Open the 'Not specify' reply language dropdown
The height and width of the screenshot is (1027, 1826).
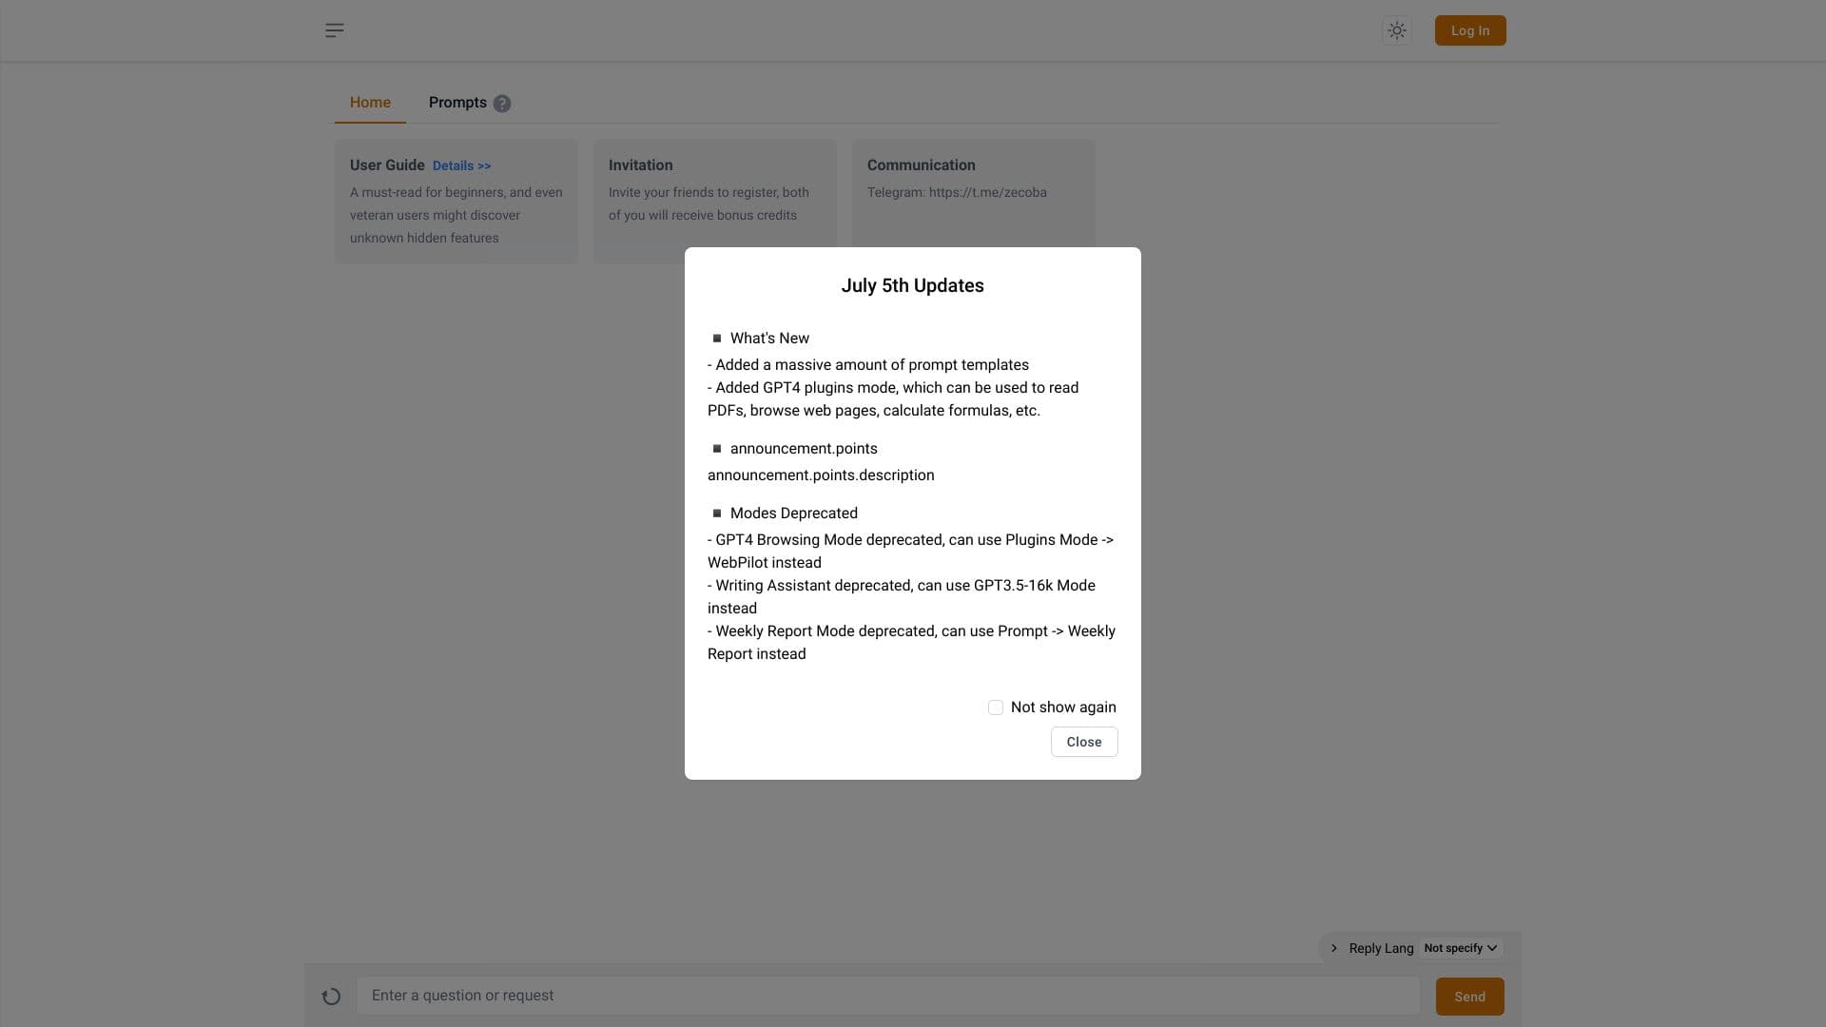1458,947
